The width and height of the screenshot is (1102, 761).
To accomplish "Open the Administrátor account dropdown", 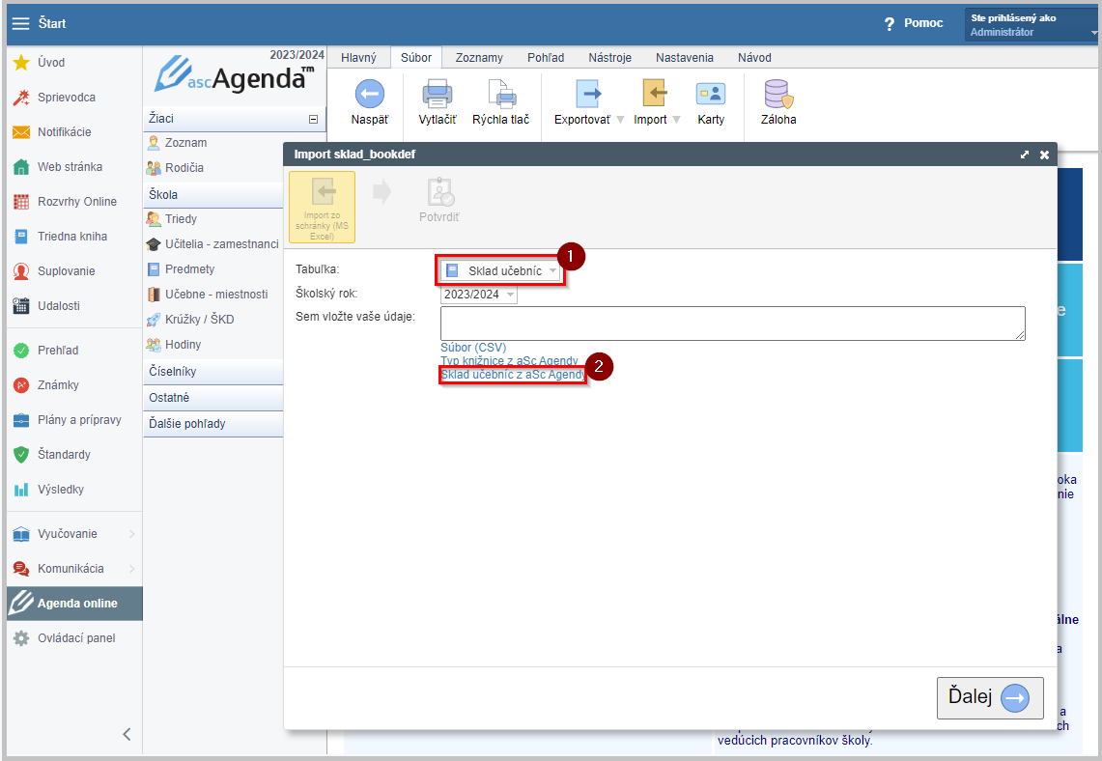I will (x=1031, y=25).
